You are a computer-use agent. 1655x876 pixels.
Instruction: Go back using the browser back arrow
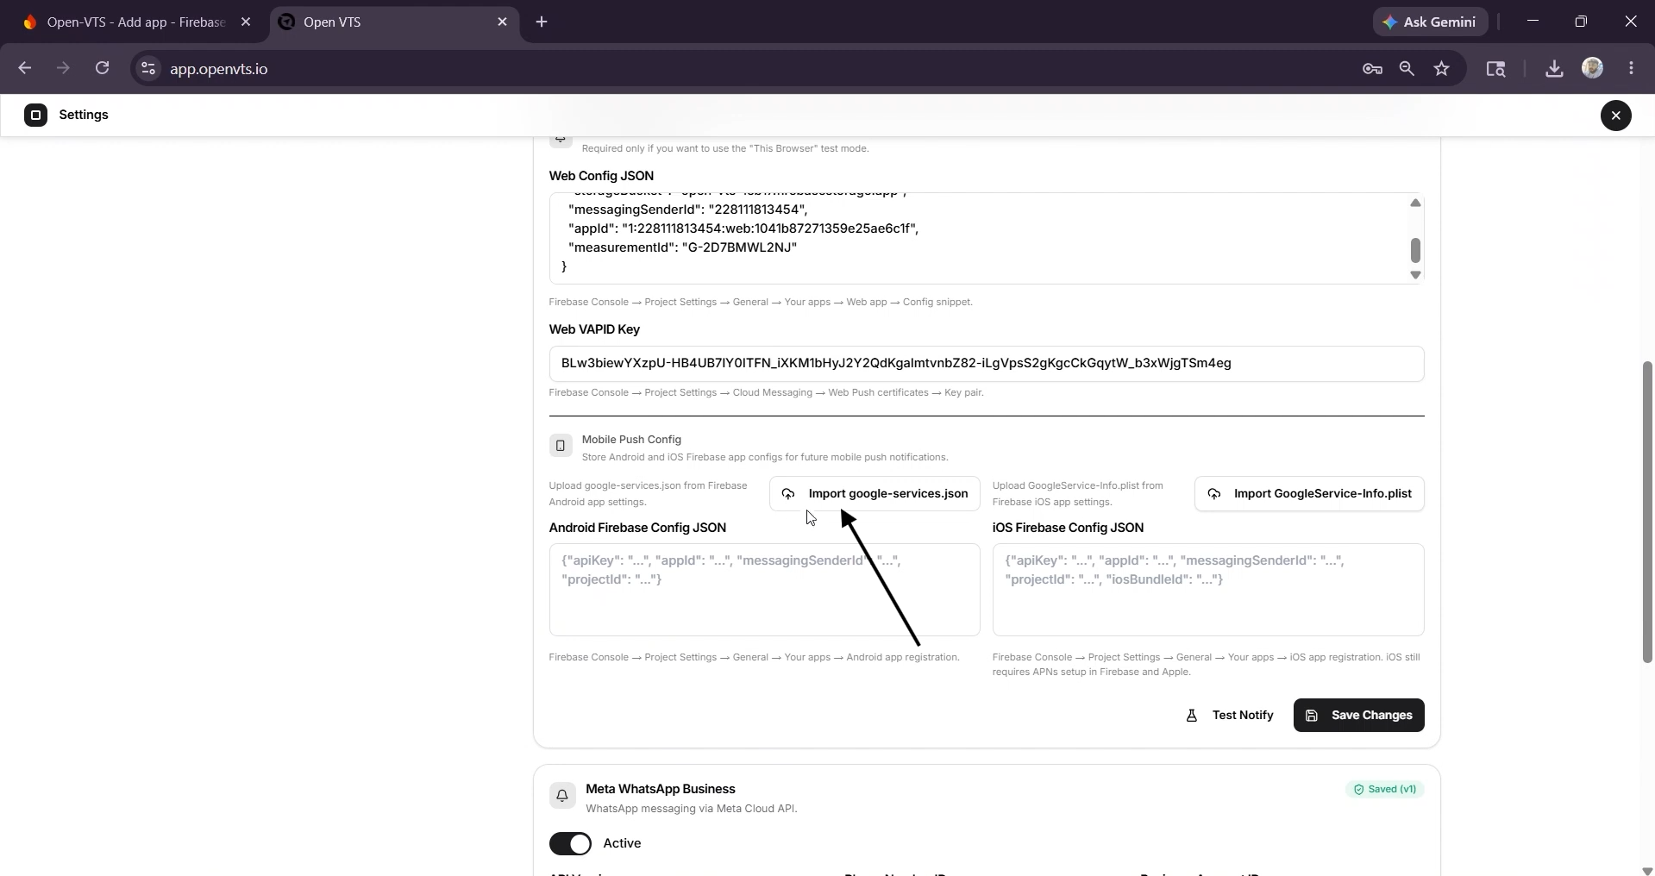tap(24, 68)
